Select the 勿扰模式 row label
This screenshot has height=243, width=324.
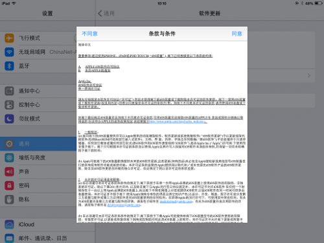click(x=29, y=119)
